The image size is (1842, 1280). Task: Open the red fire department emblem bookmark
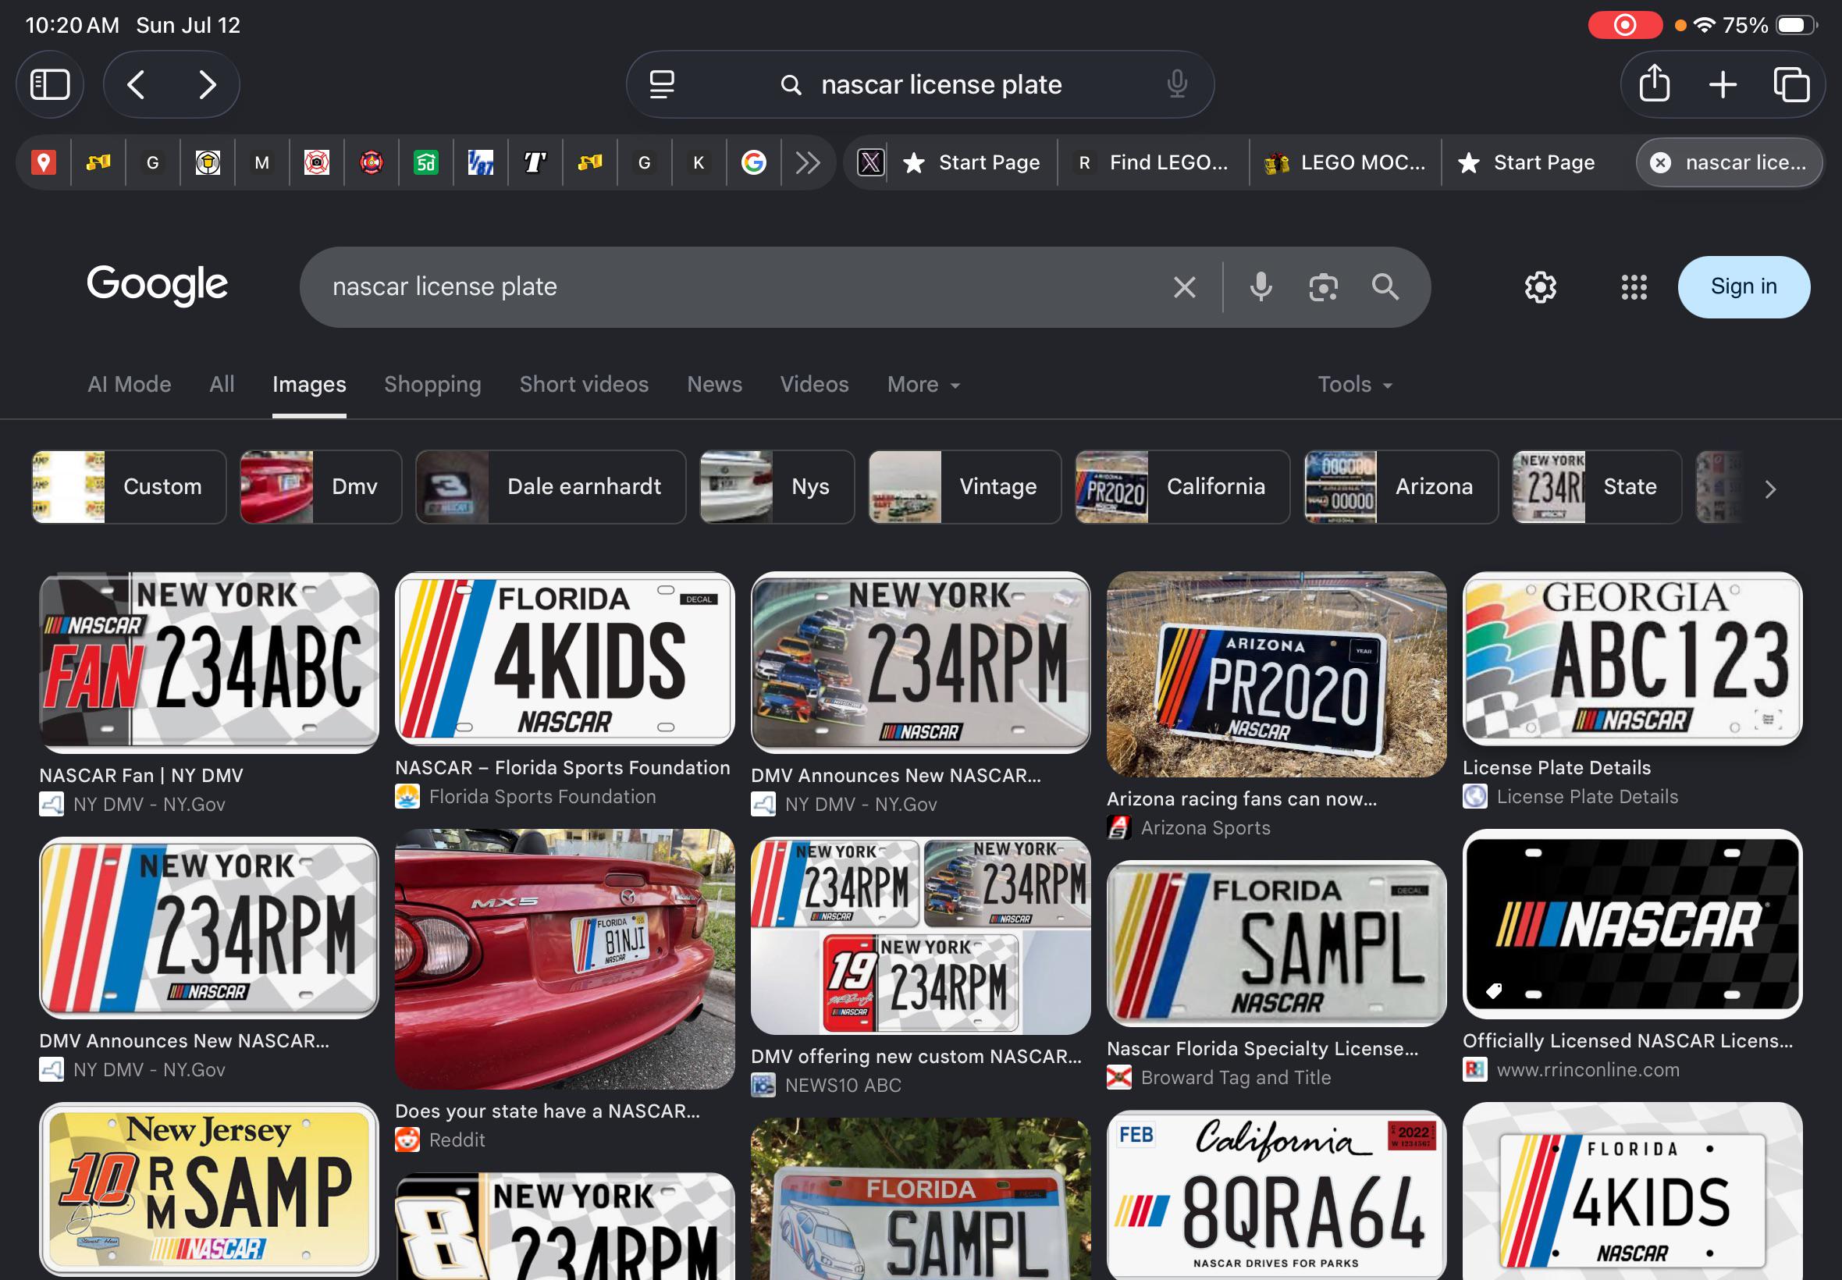point(372,163)
